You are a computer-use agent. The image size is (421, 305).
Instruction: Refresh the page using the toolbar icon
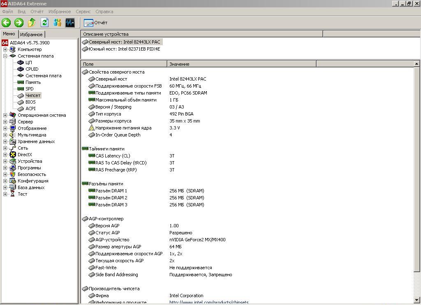[44, 23]
